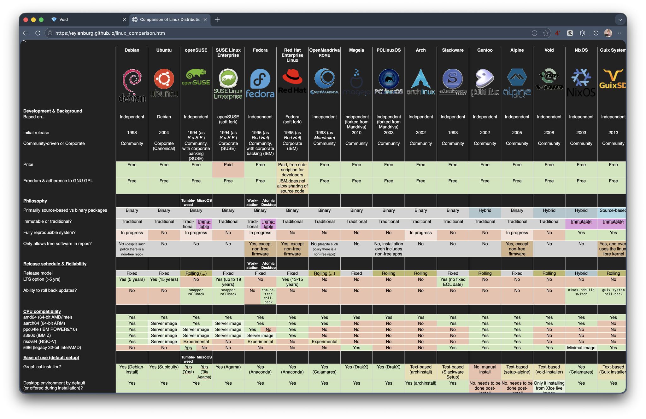
Task: Click the openSUSE chameleon logo
Action: pos(196,77)
